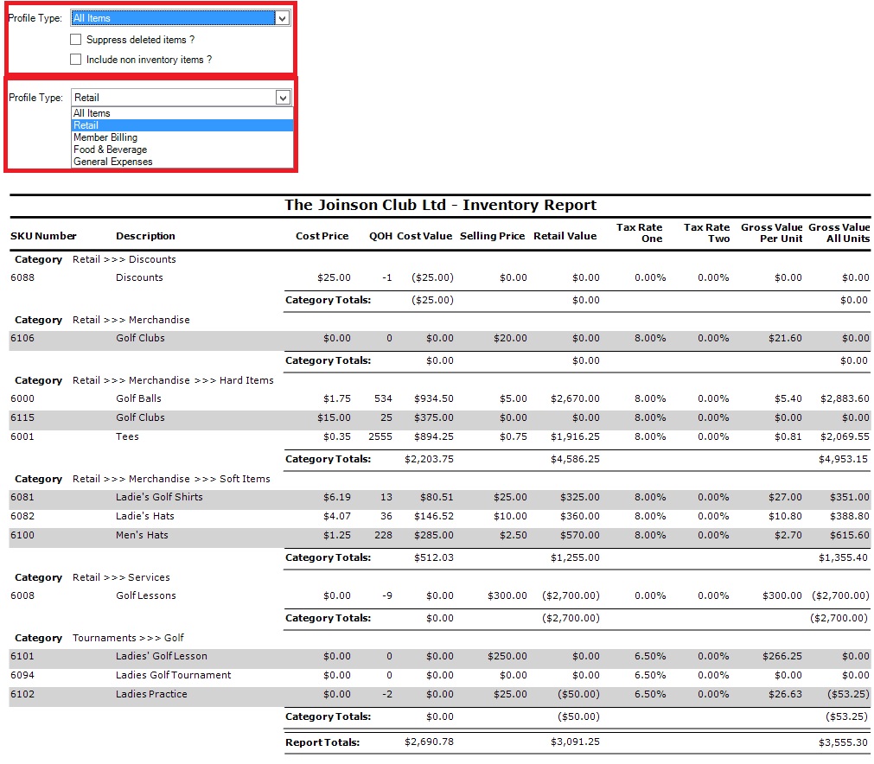Select Food & Beverage in the profile list
This screenshot has height=764, width=874.
click(110, 150)
